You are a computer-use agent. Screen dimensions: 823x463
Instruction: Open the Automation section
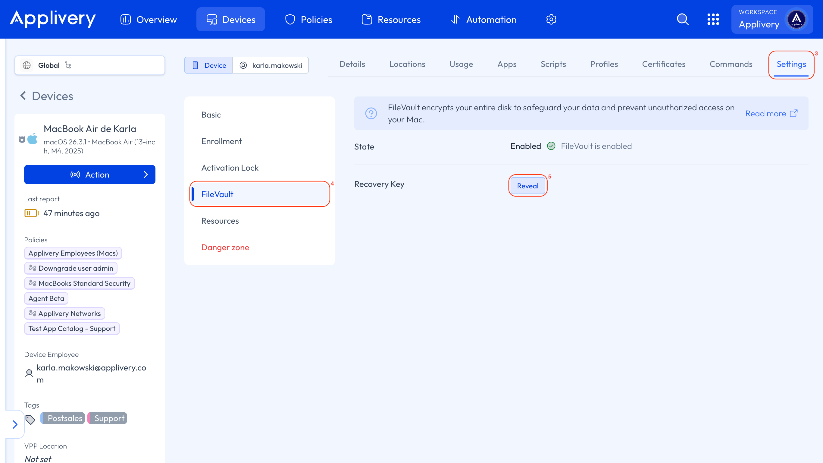483,20
